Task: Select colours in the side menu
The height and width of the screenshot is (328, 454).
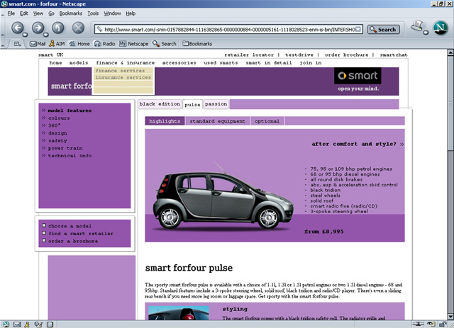Action: 59,118
